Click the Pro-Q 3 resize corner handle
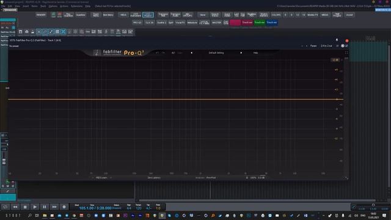This screenshot has width=391, height=220. (x=346, y=178)
